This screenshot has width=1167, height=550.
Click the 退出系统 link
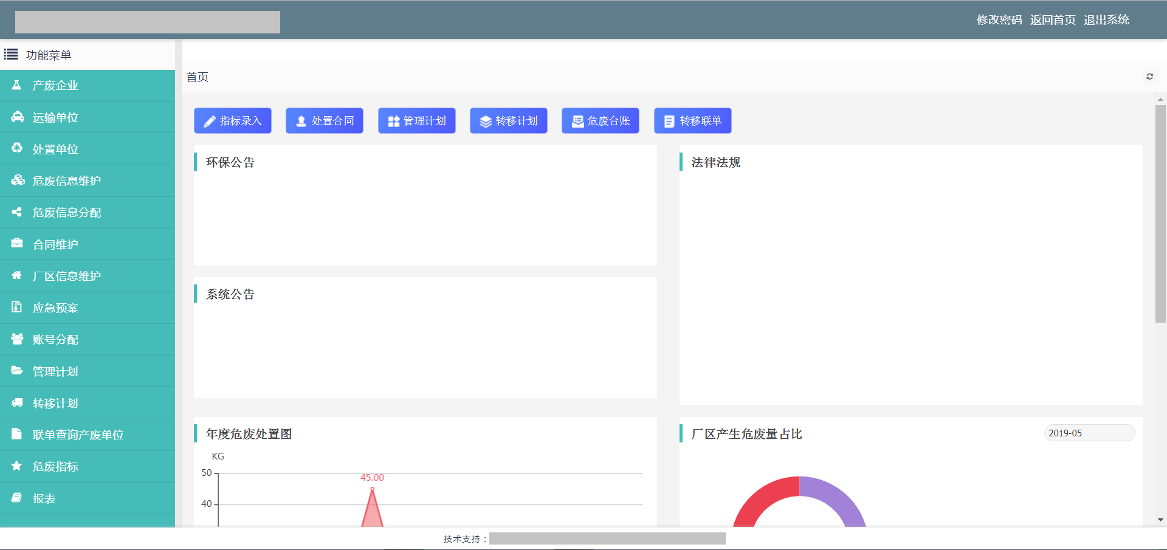(x=1106, y=20)
